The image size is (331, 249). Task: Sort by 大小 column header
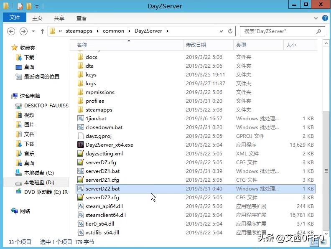300,45
